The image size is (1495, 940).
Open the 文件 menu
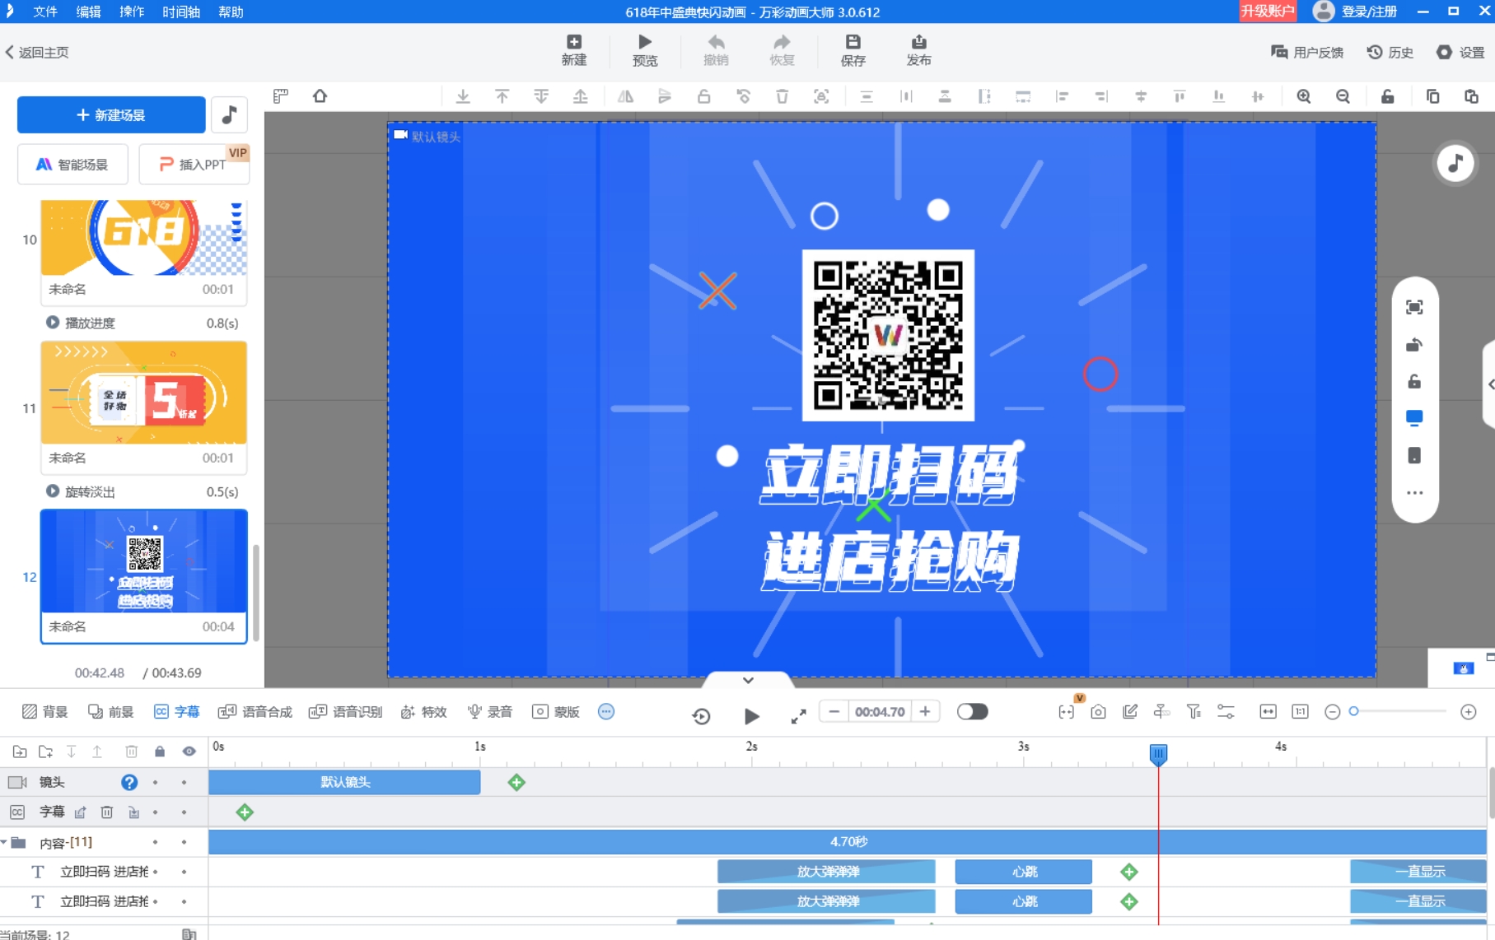44,12
